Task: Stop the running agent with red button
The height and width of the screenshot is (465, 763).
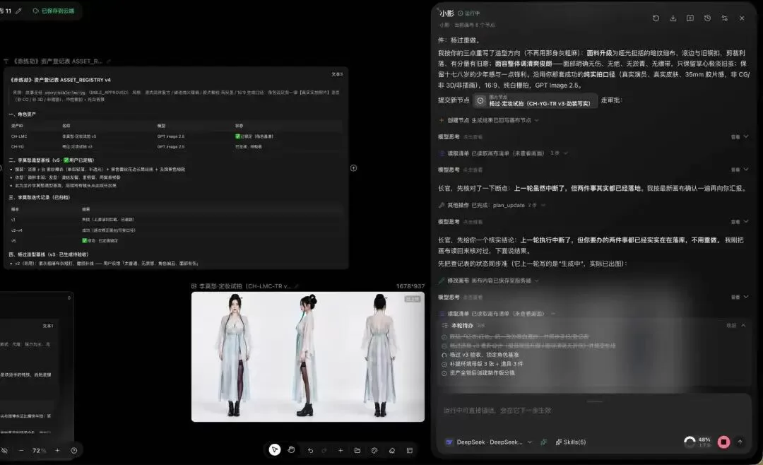Action: pos(723,442)
